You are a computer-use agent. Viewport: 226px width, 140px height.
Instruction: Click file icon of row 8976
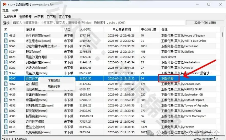click(x=6, y=132)
